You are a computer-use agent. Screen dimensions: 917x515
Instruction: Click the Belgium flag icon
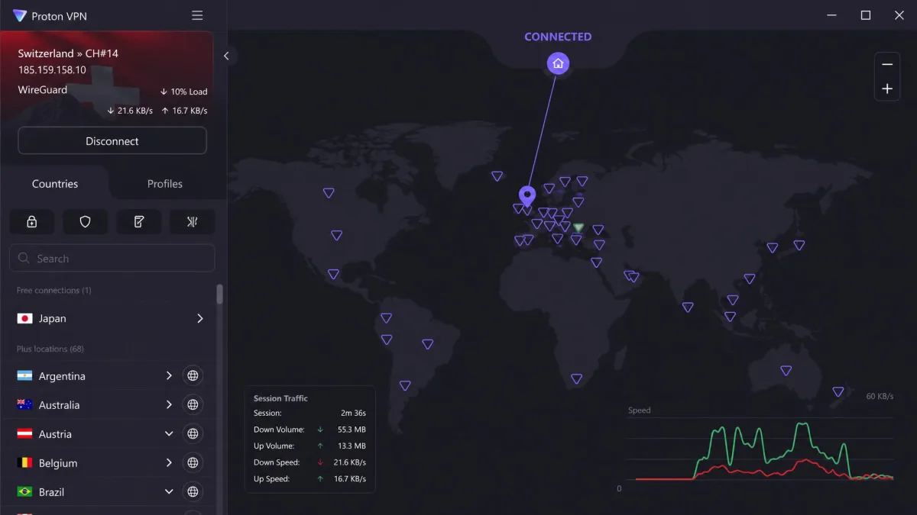tap(24, 463)
